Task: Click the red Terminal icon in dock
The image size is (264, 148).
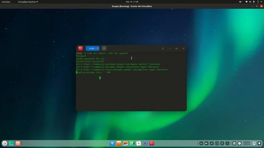Action: [x=152, y=143]
